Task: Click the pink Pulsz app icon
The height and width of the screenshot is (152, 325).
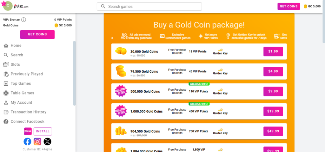Action: tap(28, 131)
